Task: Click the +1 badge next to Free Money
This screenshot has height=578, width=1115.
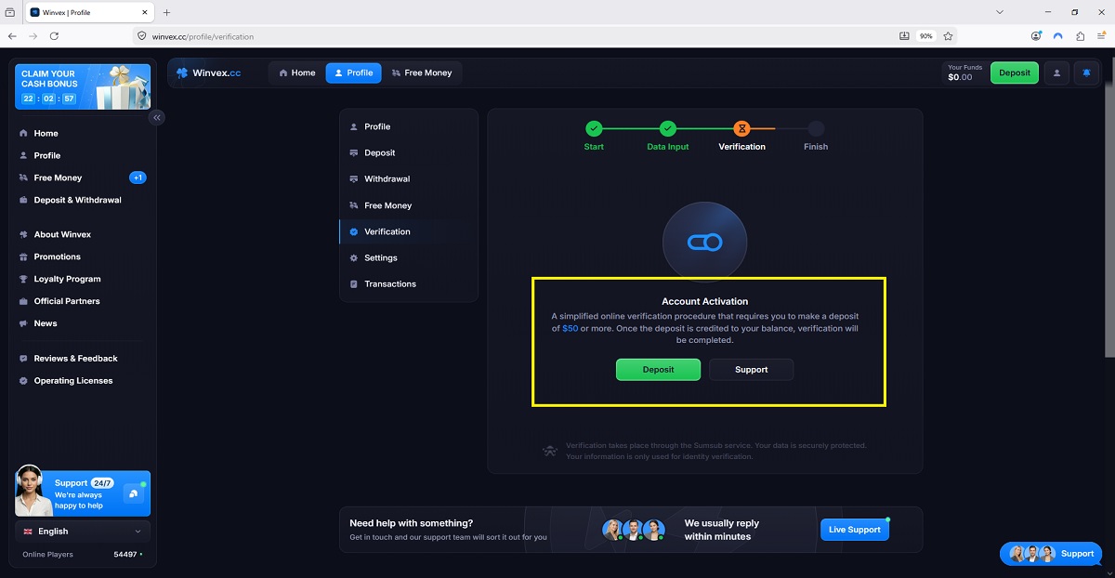Action: 138,177
